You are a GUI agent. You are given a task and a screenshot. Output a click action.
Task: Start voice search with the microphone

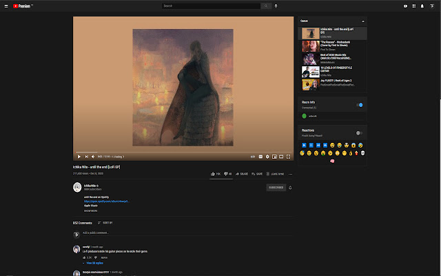click(x=276, y=6)
